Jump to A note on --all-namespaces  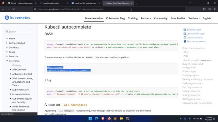[x=197, y=60]
